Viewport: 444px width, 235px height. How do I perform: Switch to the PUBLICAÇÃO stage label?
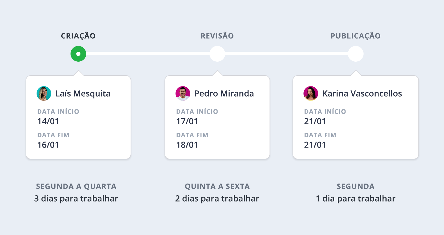pyautogui.click(x=356, y=36)
